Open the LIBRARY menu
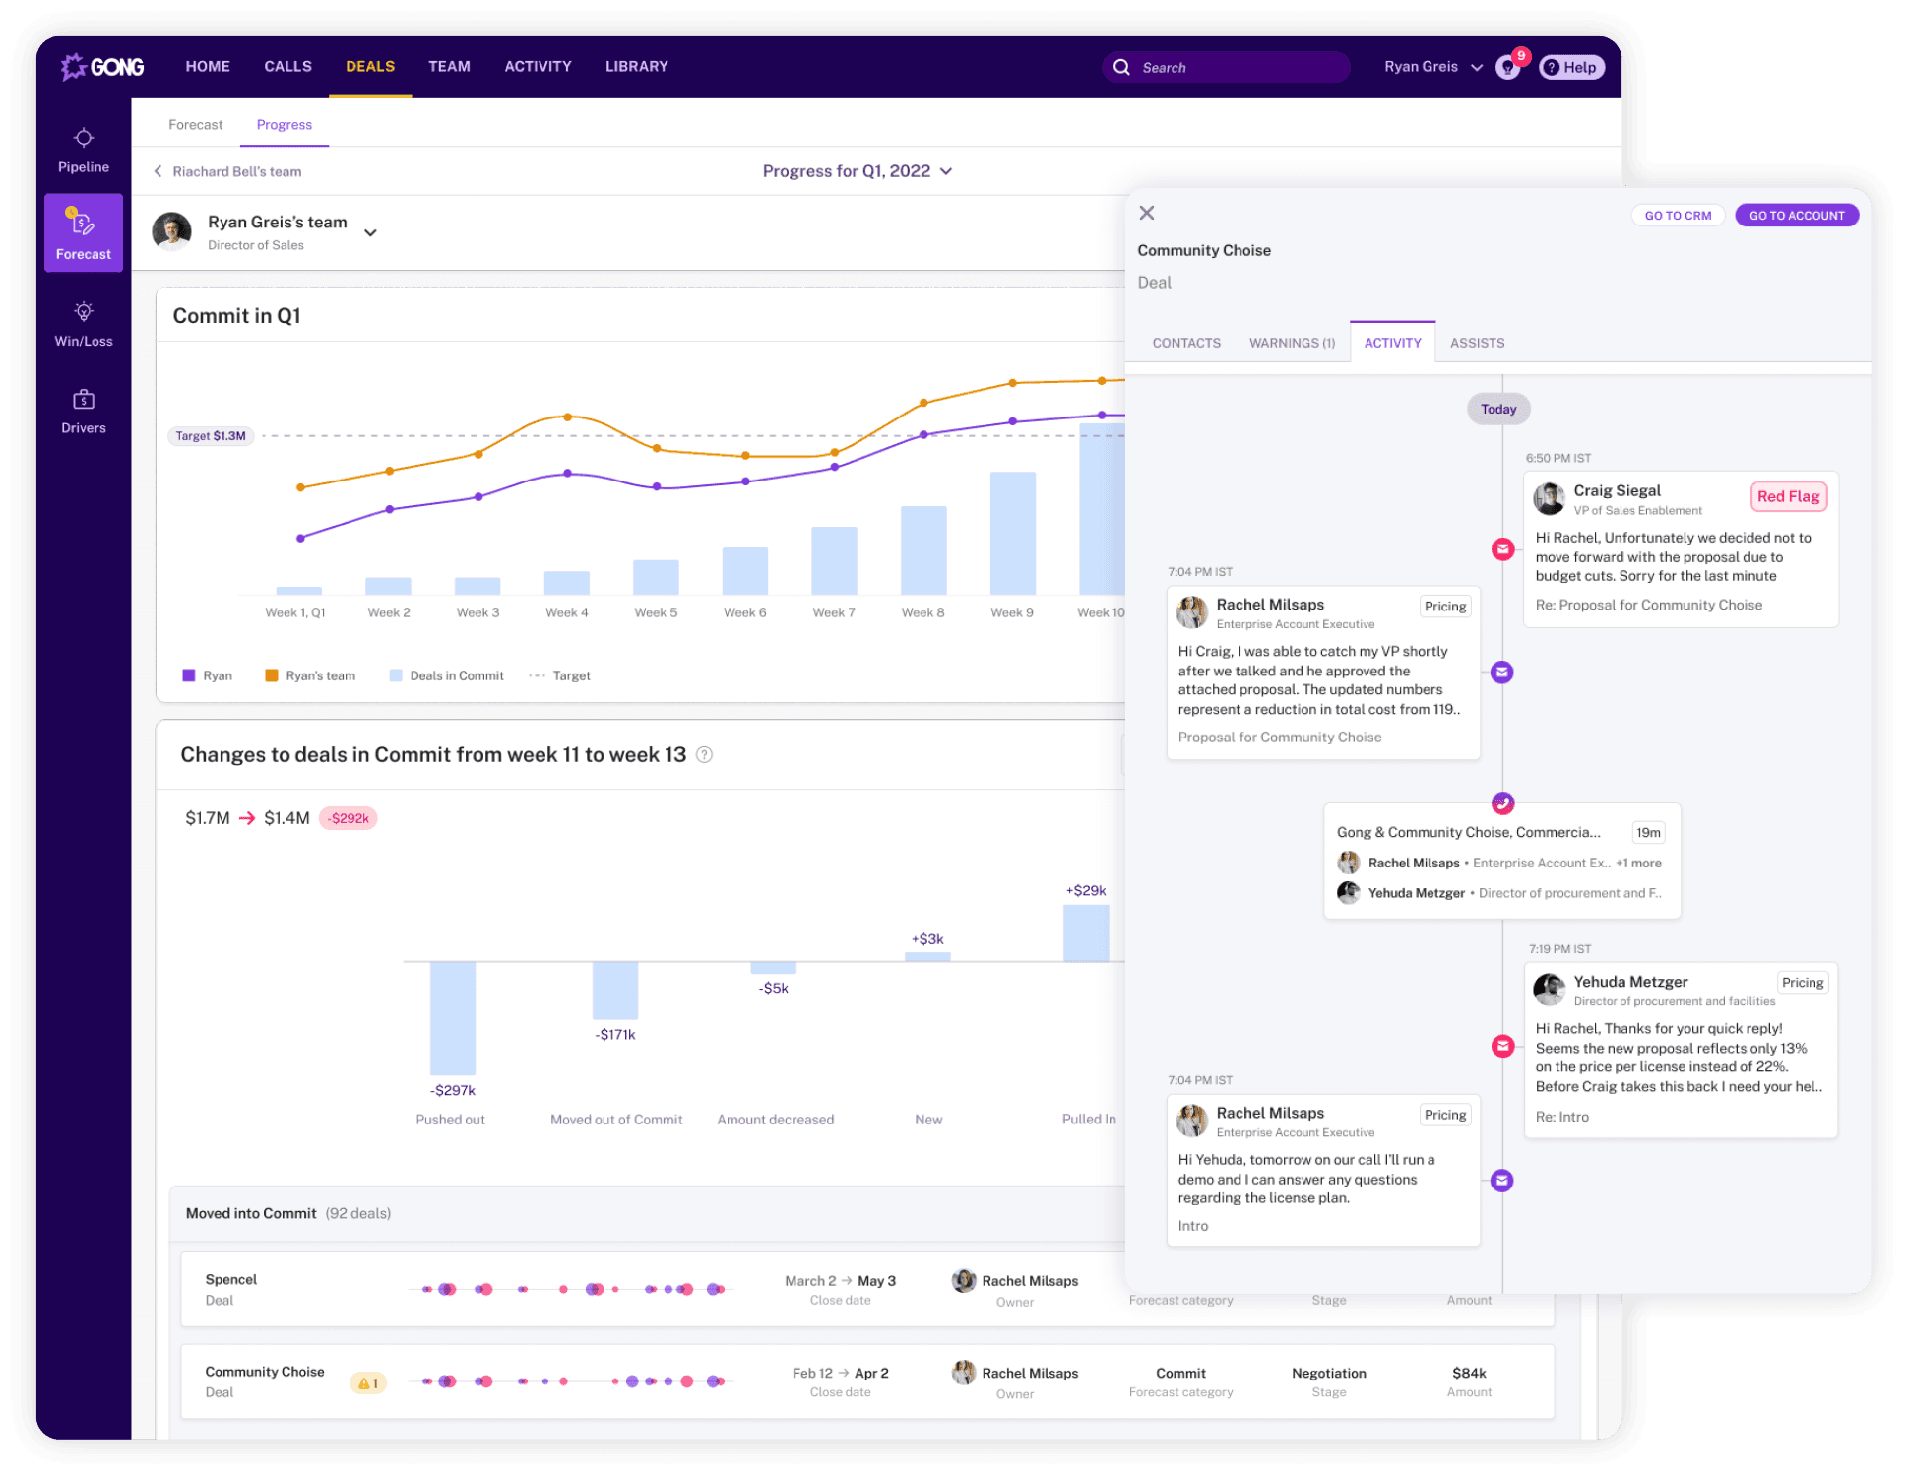Screen dimensions: 1907x1476 pos(636,66)
